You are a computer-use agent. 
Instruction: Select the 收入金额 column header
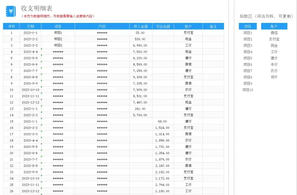141,27
